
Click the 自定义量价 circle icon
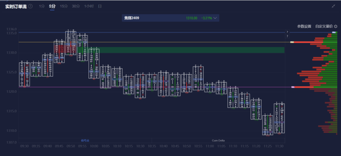[x=335, y=26]
